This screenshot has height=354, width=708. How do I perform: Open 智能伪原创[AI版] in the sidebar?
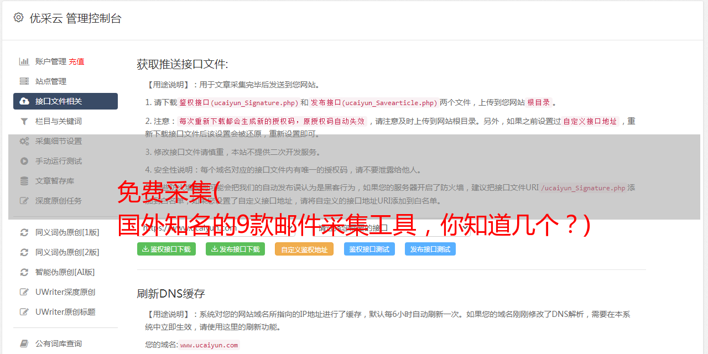65,272
